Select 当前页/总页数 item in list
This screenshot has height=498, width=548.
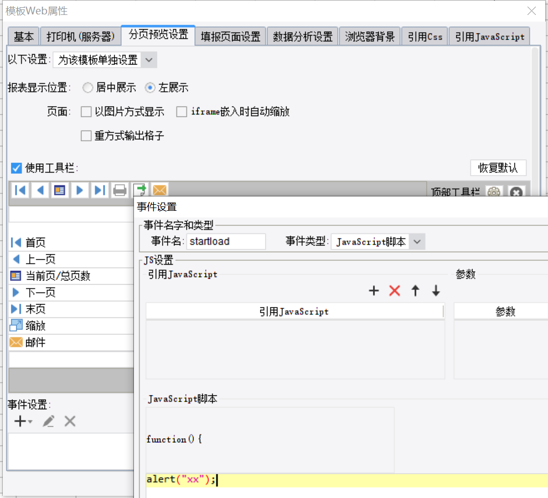pos(71,276)
